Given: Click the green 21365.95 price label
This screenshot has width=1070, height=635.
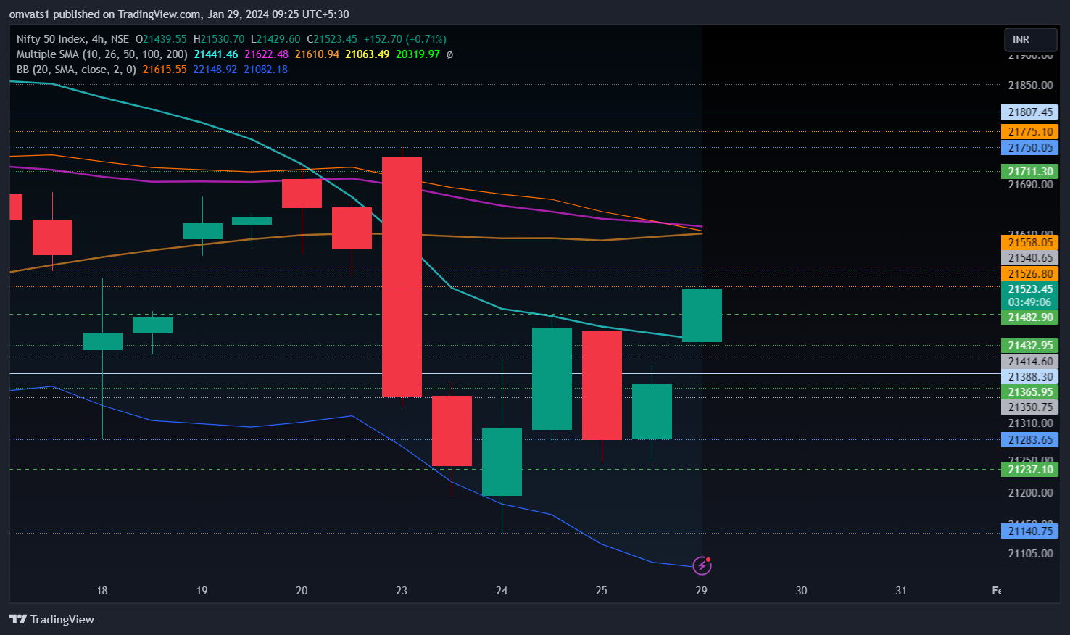Looking at the screenshot, I should 1030,392.
